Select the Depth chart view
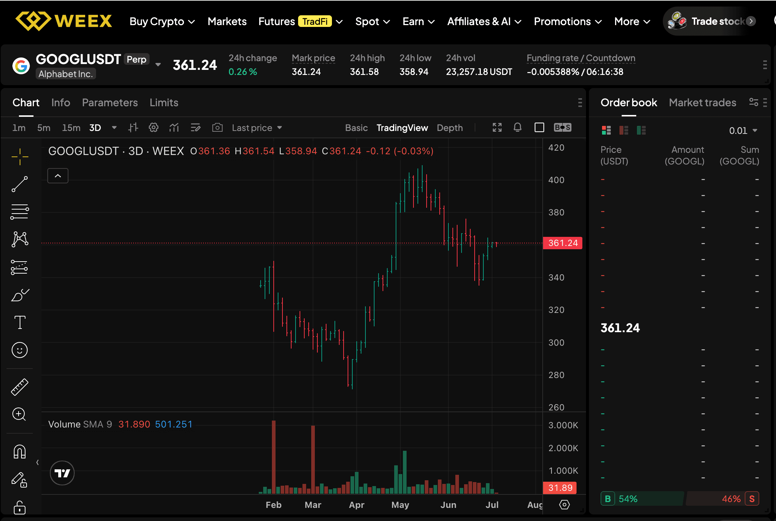The image size is (776, 521). click(x=450, y=128)
